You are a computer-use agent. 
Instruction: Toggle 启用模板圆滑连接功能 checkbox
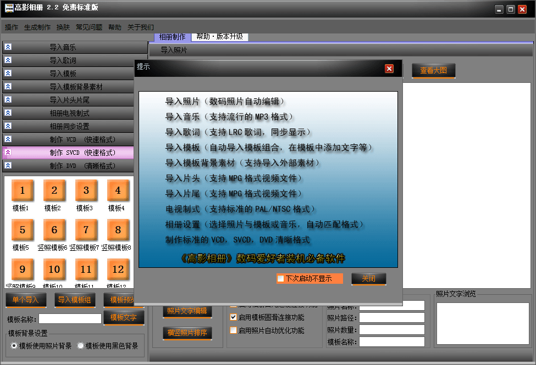pos(234,317)
